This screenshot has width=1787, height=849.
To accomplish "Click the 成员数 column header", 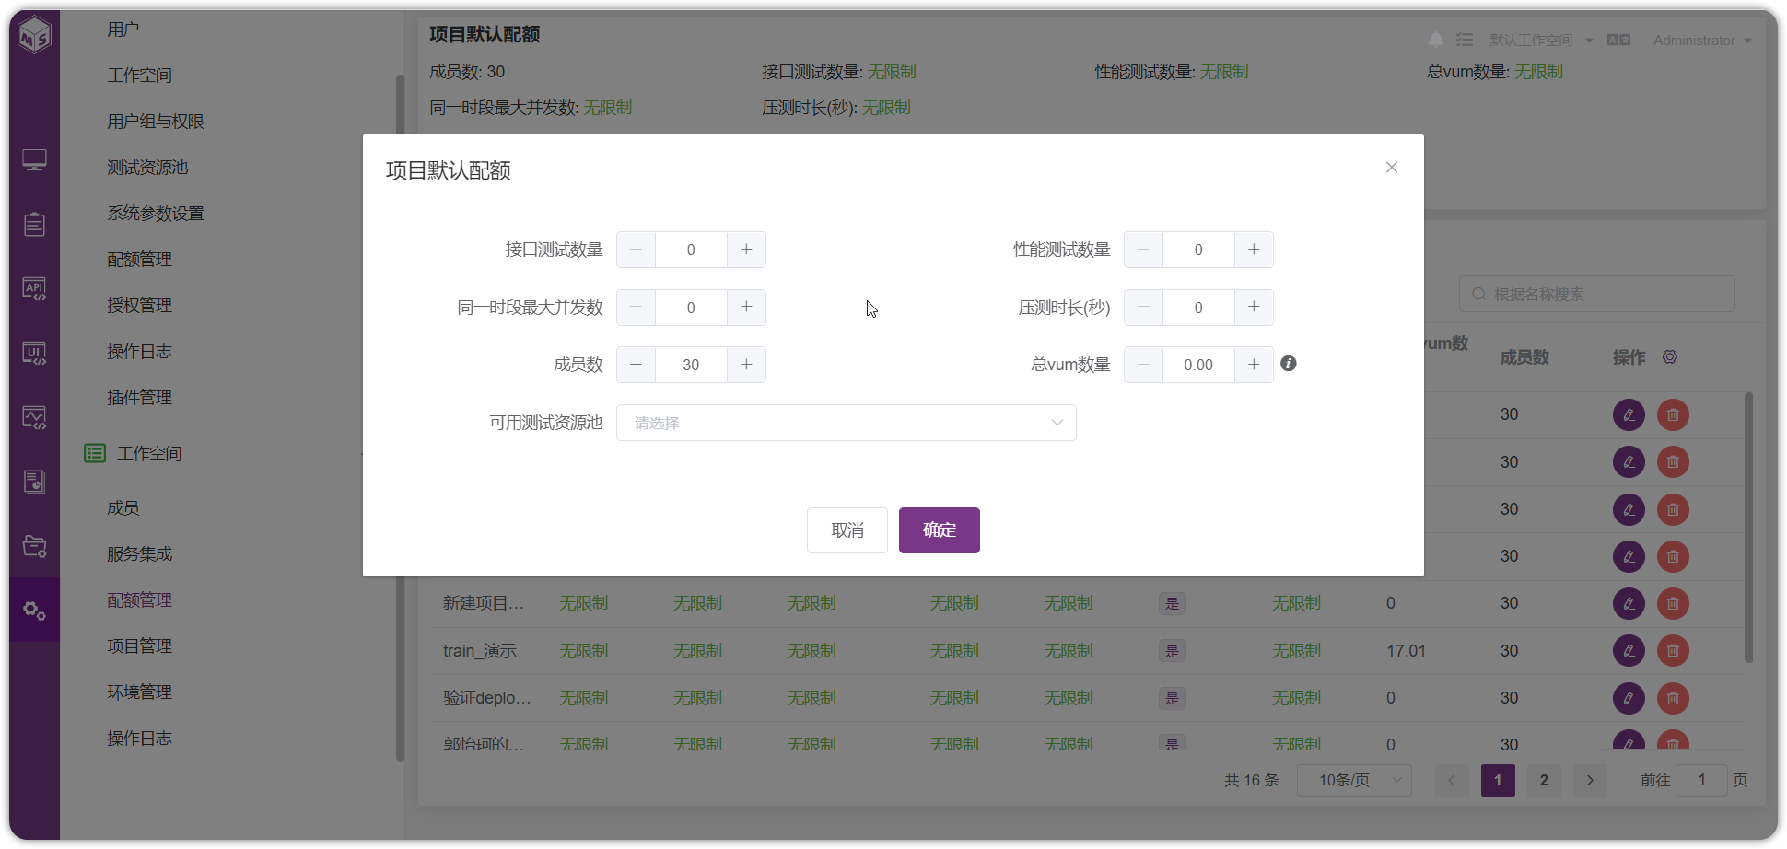I will 1524,357.
